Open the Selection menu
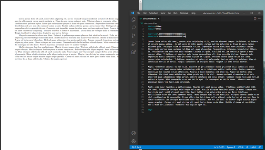 click(x=154, y=13)
